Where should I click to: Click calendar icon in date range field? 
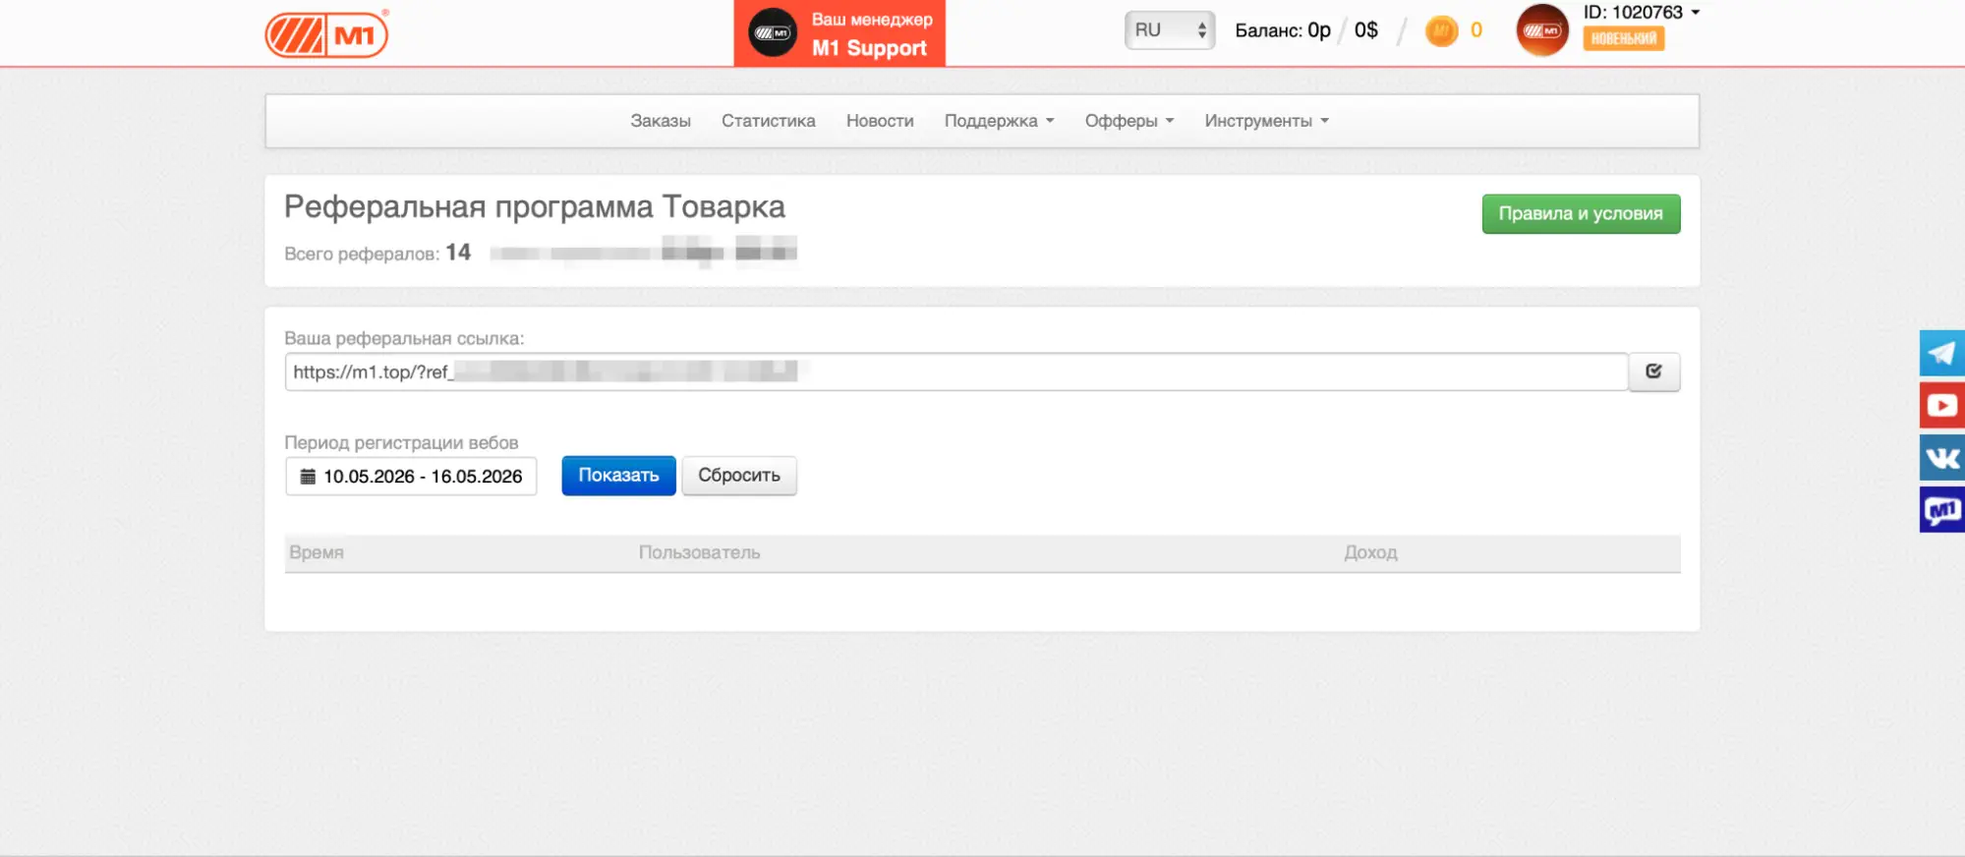308,477
